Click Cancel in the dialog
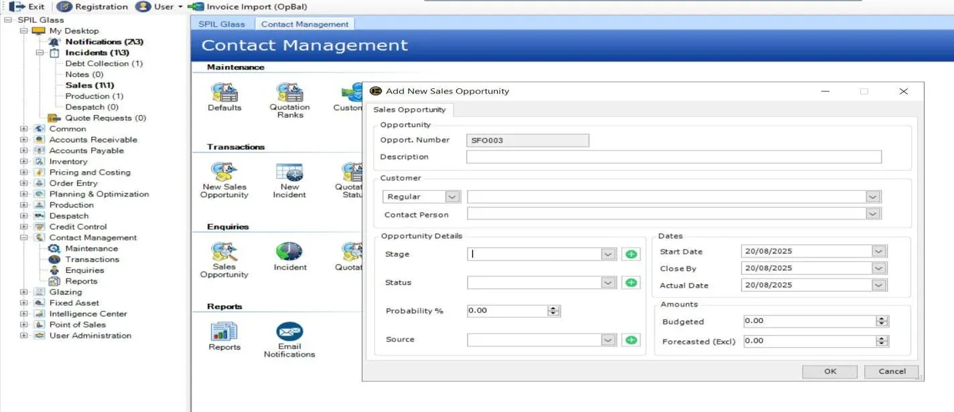The height and width of the screenshot is (412, 954). [892, 371]
